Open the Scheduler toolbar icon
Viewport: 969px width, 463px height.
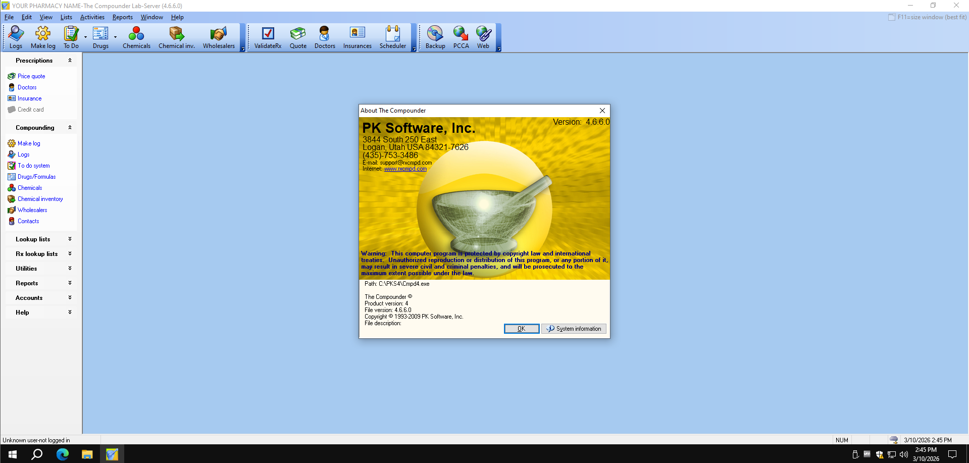pos(393,37)
